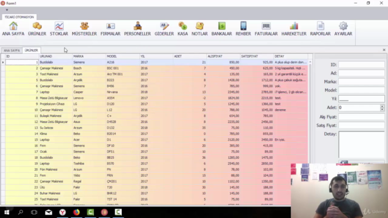The image size is (388, 218).
Task: Open the FİRMALAR companies icon
Action: point(110,29)
